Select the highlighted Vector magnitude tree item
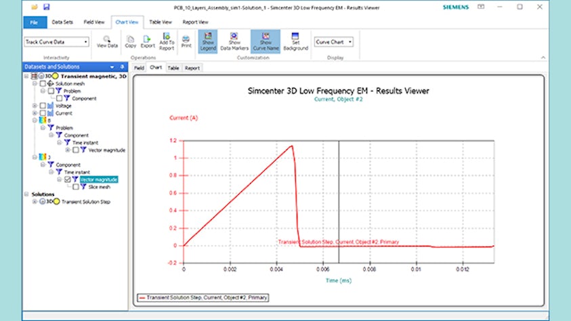 [99, 179]
